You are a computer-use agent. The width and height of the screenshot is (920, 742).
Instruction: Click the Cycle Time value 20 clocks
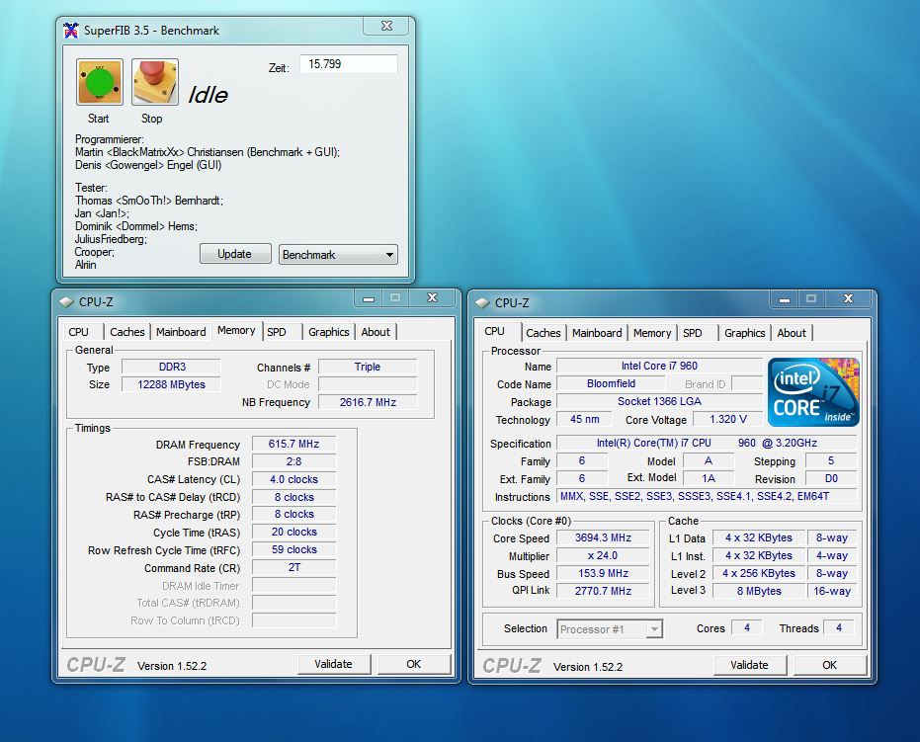[x=293, y=532]
